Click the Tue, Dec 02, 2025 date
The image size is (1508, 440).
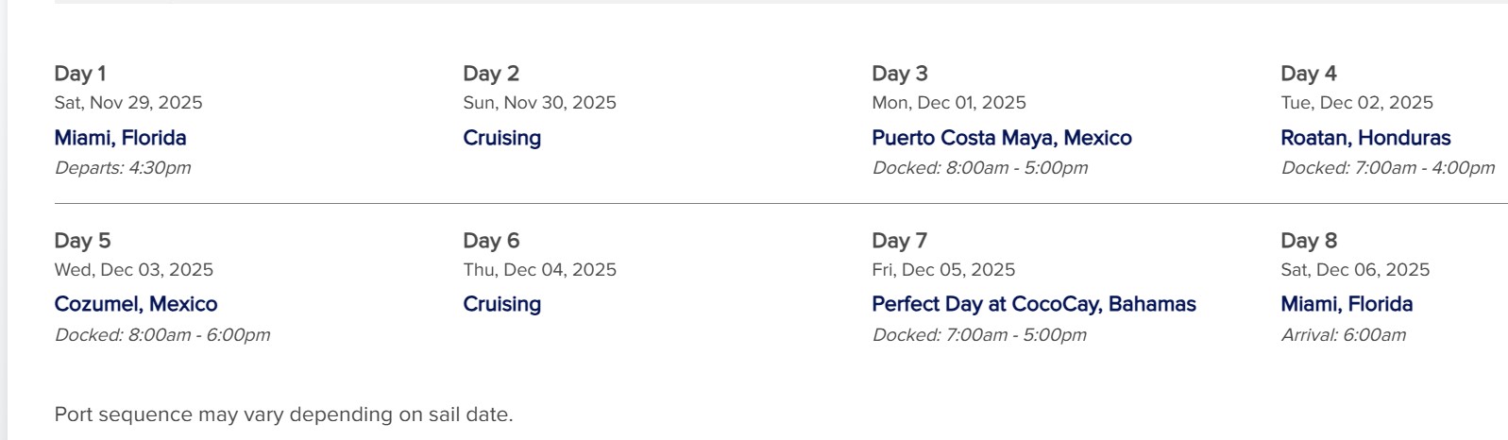coord(1356,103)
